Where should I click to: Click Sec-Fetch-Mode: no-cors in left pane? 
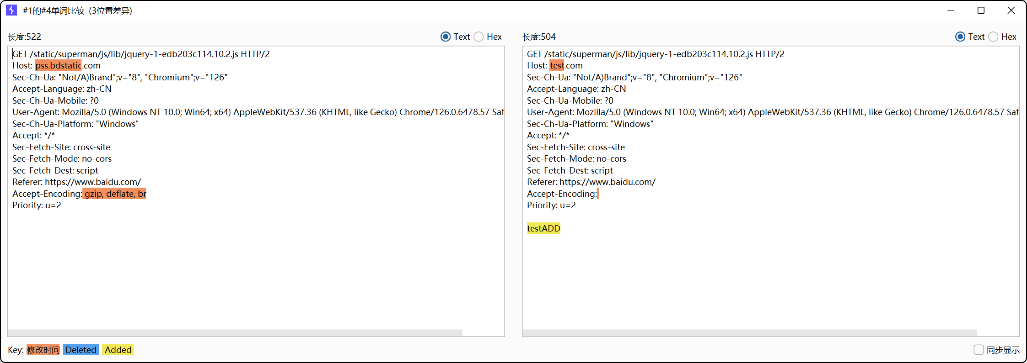click(62, 158)
